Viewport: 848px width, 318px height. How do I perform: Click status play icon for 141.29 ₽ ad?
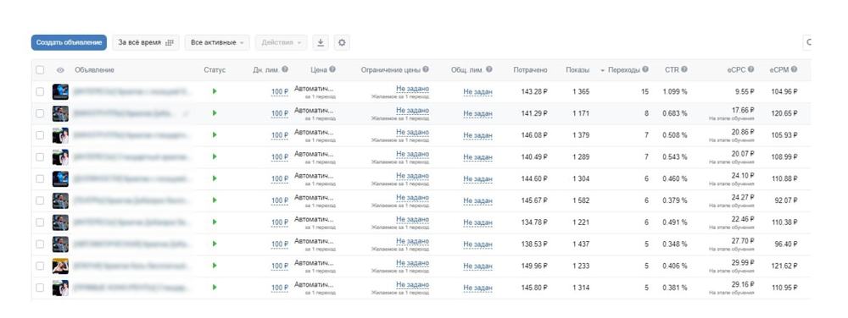(x=215, y=113)
